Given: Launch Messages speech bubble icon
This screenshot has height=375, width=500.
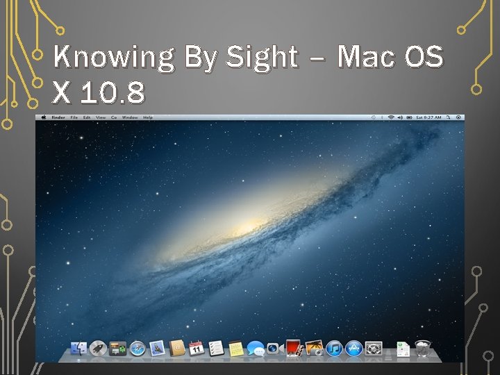Looking at the screenshot, I should pos(256,349).
